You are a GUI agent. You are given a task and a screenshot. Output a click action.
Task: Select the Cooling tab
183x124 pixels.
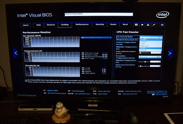65,25
